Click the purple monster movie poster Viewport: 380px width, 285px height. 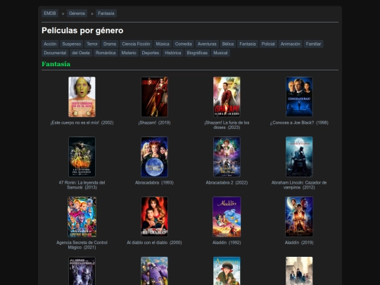(154, 271)
